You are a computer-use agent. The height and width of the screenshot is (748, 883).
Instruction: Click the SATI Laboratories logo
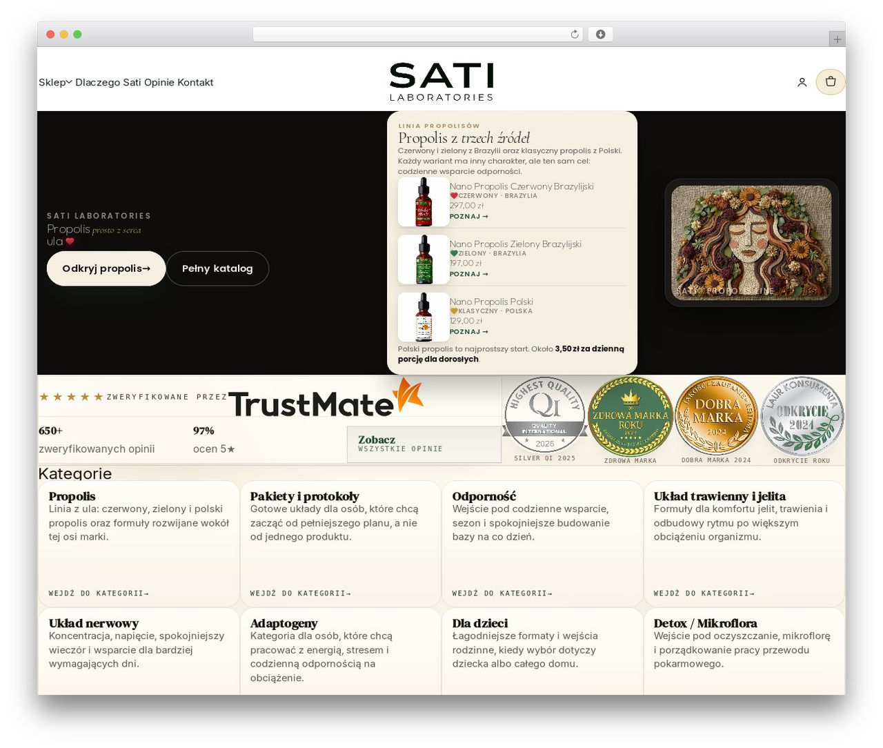(x=441, y=82)
